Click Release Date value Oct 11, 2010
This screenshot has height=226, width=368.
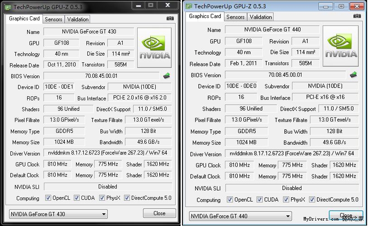62,65
